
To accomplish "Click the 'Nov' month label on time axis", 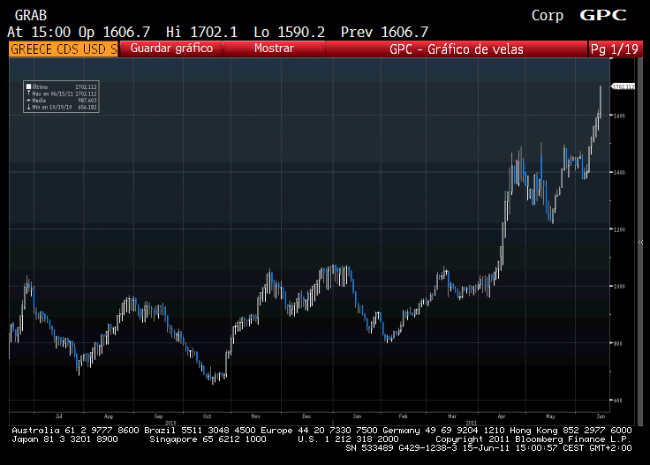I will coord(256,416).
